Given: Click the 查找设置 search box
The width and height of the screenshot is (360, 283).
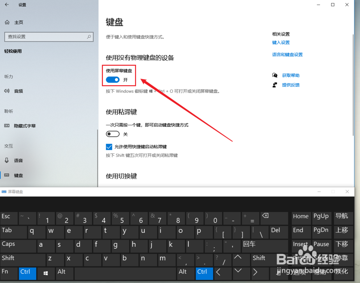Looking at the screenshot, I should [x=49, y=37].
